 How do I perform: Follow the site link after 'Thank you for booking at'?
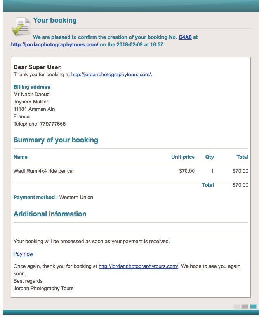pos(111,75)
